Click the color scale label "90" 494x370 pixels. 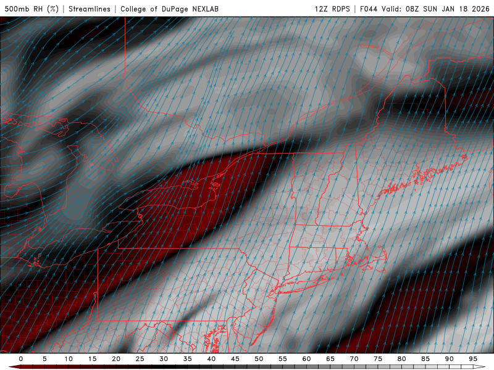450,359
